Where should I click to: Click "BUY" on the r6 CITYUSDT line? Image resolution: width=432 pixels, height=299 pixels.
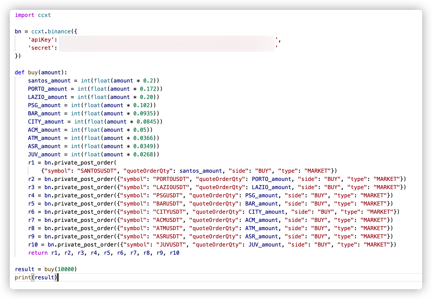click(326, 212)
